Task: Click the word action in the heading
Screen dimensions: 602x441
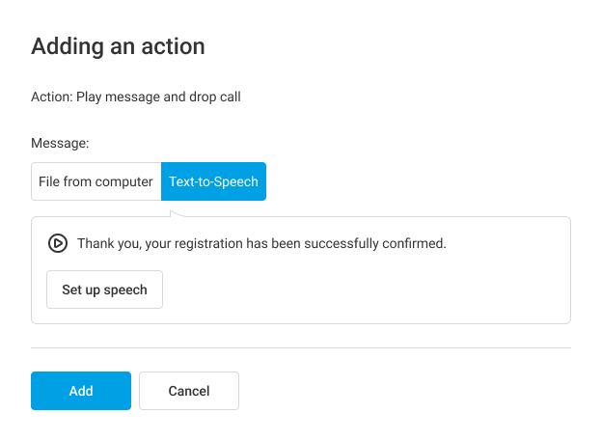Action: point(176,45)
